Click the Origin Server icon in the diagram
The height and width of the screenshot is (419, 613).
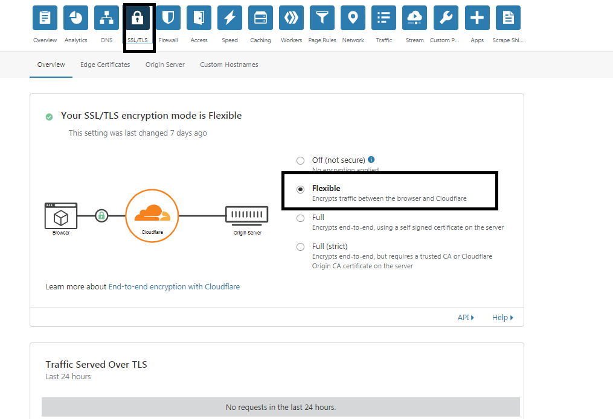(x=247, y=216)
